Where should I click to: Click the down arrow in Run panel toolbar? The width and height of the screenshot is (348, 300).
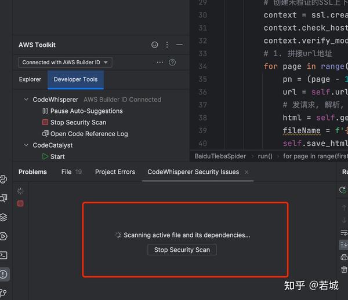point(344,220)
